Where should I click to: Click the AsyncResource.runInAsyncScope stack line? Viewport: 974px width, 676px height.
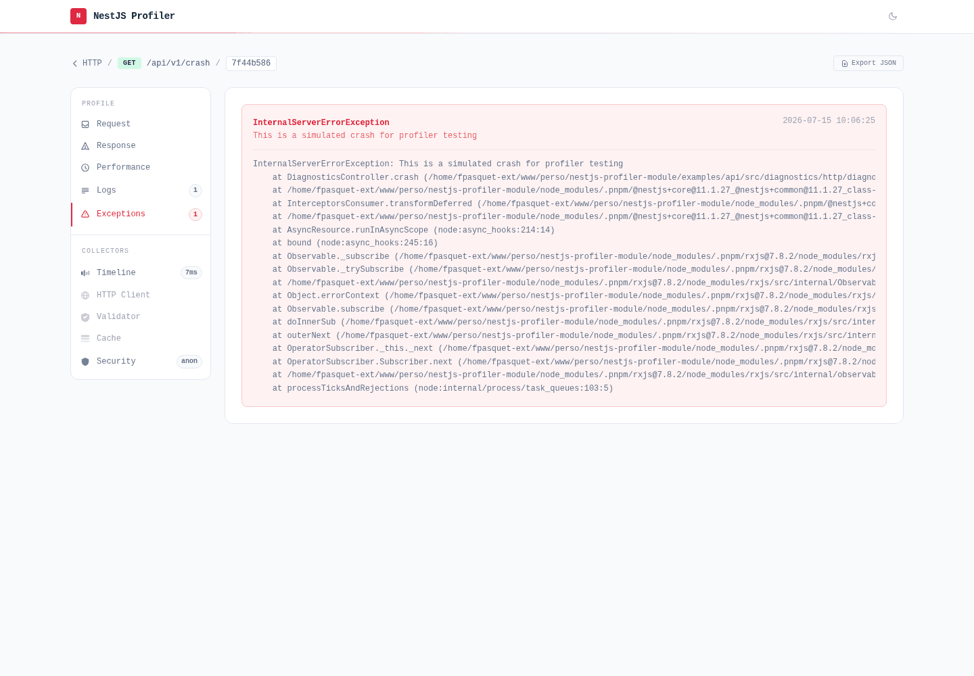point(413,231)
